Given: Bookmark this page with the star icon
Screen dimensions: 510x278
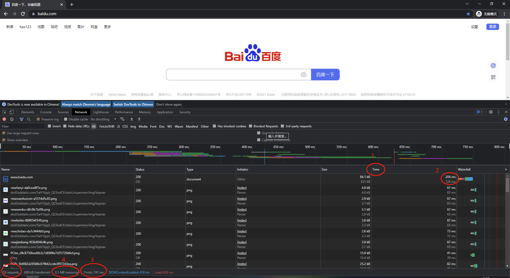Looking at the screenshot, I should click(x=468, y=14).
